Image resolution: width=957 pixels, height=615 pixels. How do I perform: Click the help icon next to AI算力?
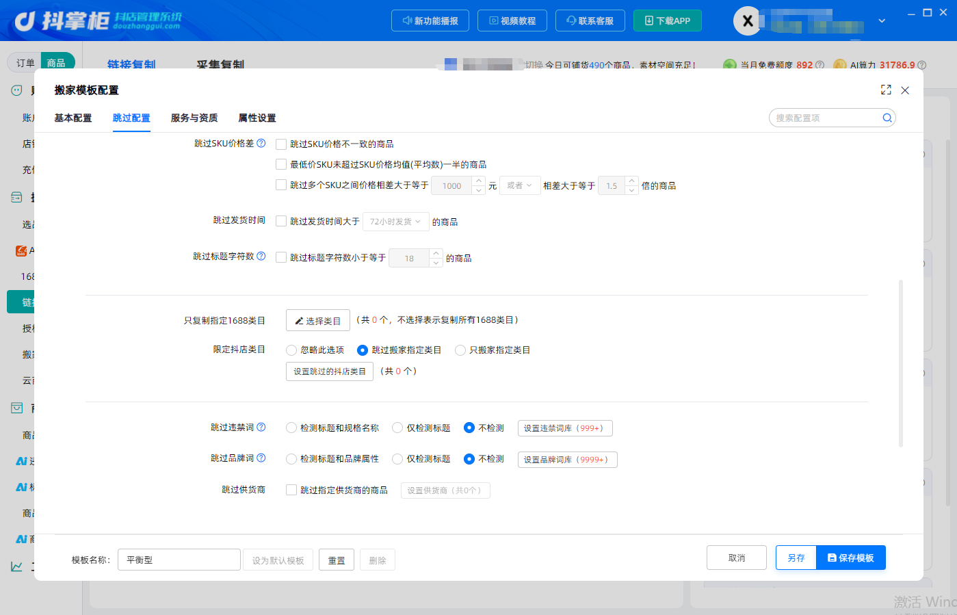[x=921, y=65]
